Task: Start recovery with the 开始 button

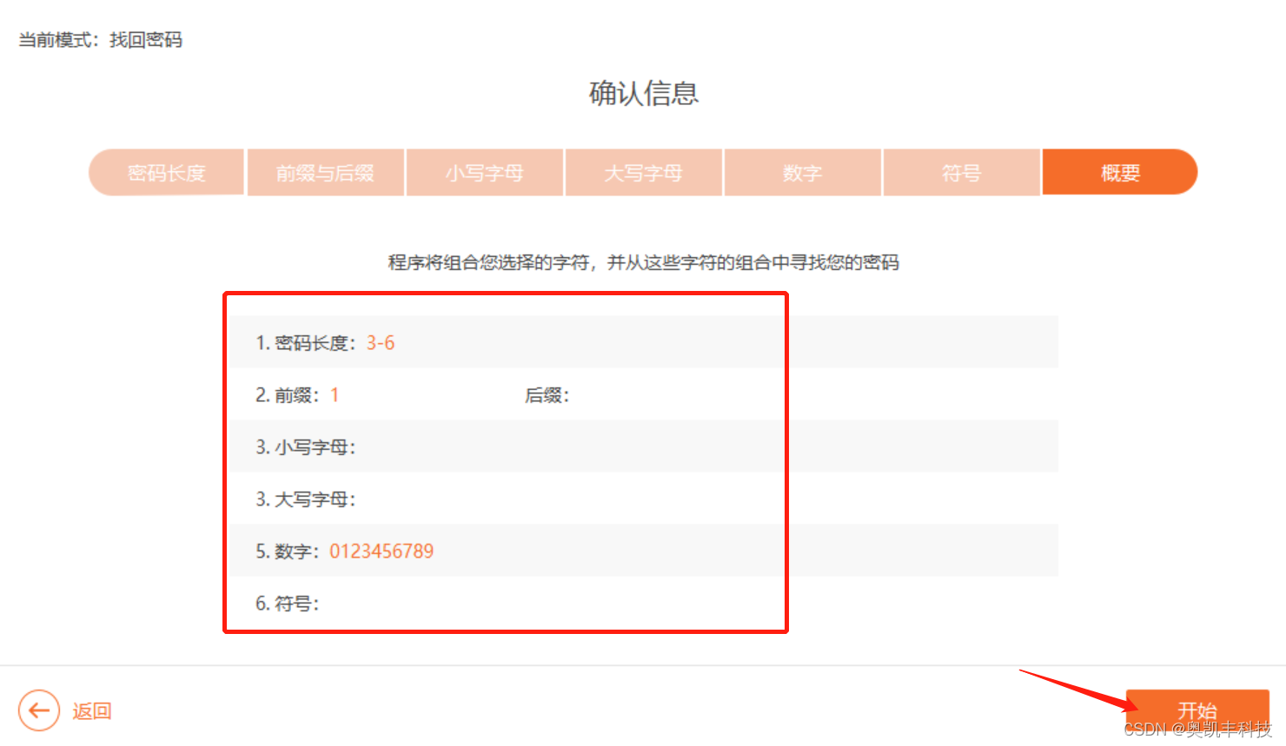Action: pos(1197,710)
